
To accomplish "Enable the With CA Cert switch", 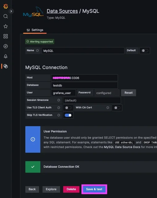I will coord(117,108).
